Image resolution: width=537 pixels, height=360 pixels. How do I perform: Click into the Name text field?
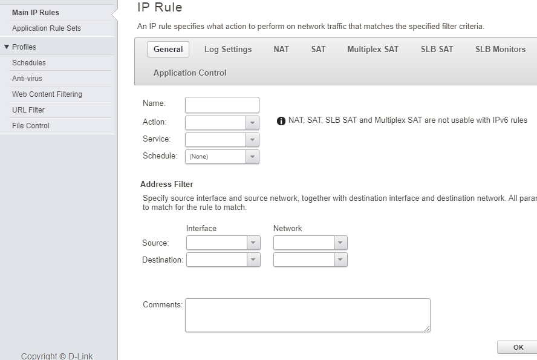(222, 105)
